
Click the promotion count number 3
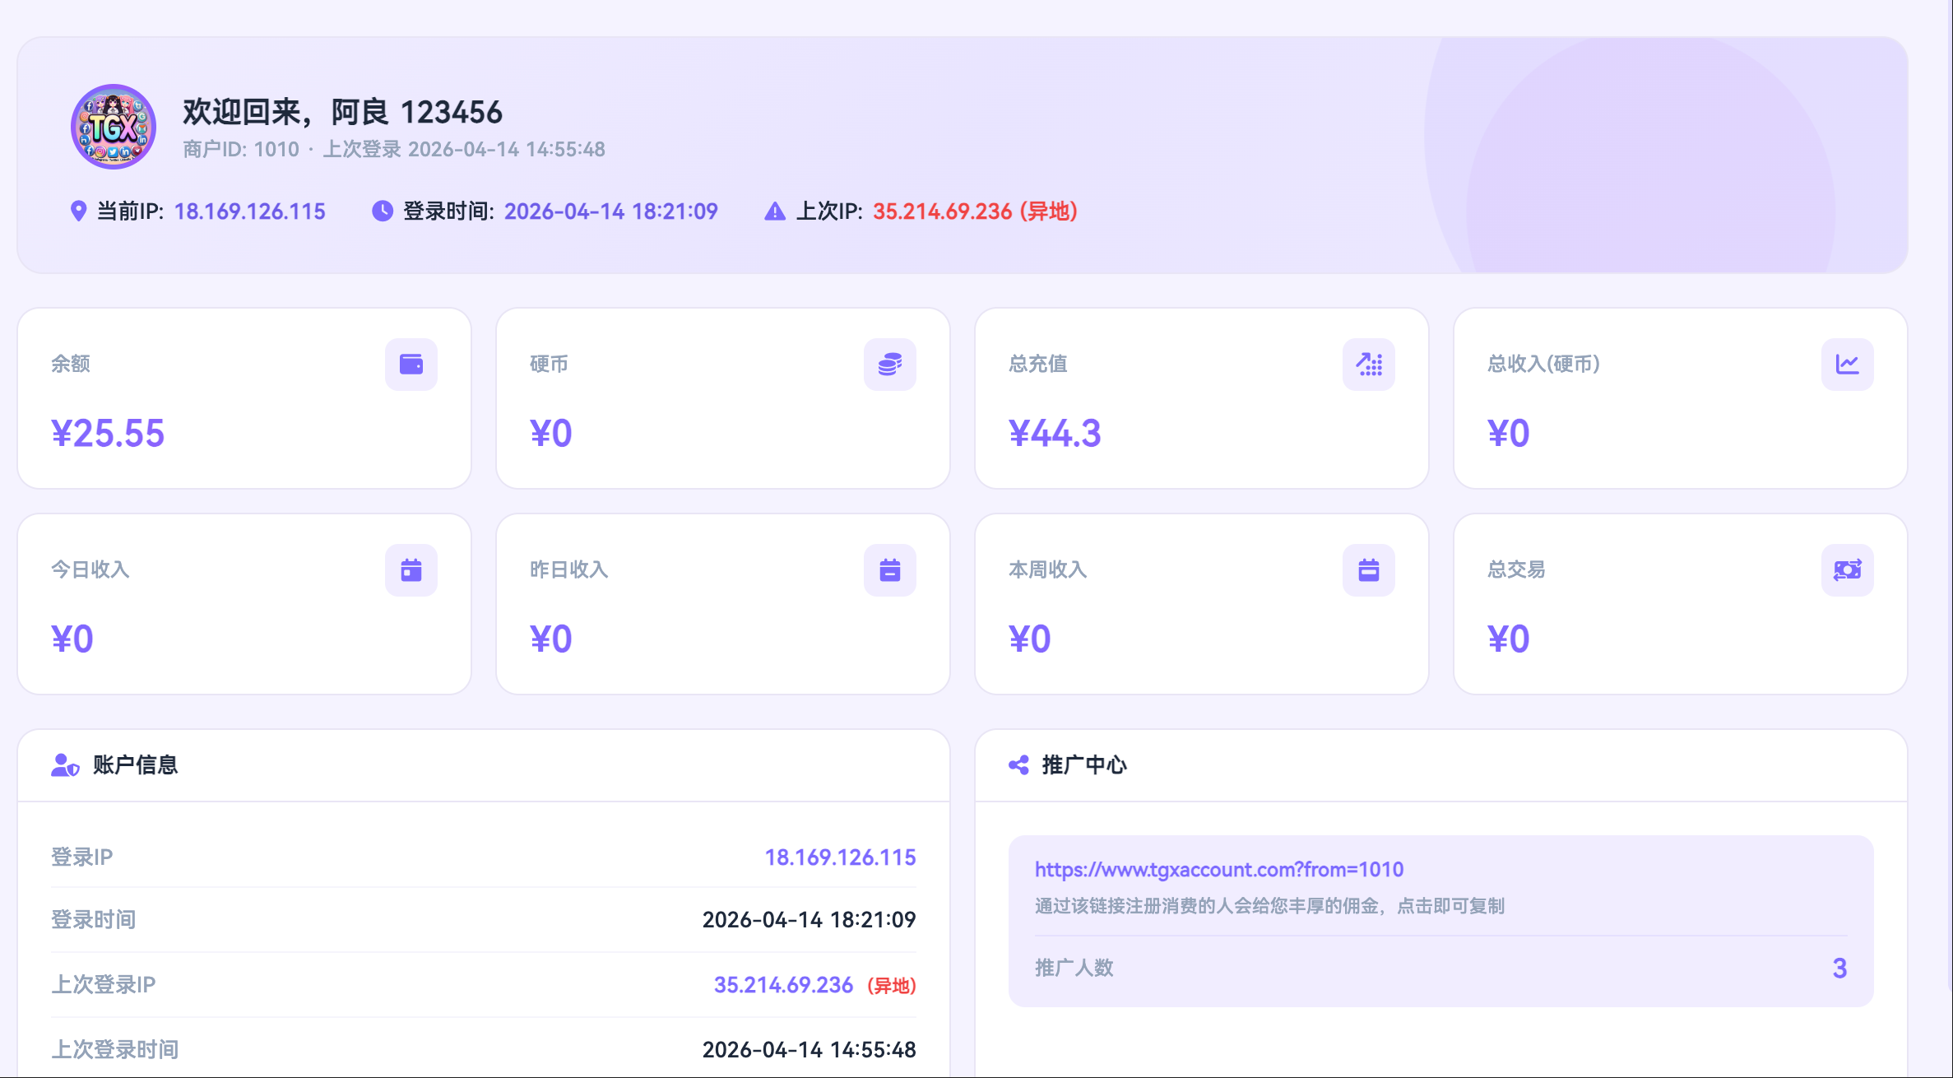[x=1839, y=968]
